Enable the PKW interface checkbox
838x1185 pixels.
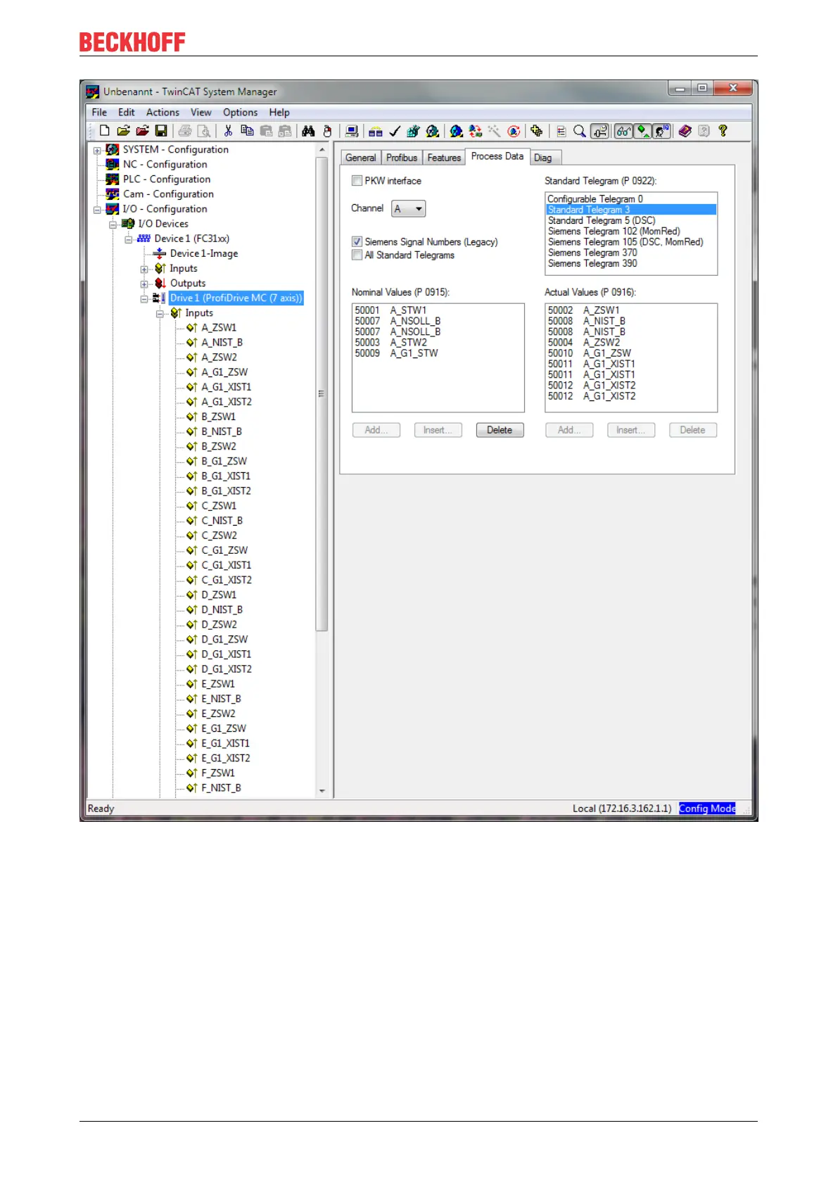[357, 181]
